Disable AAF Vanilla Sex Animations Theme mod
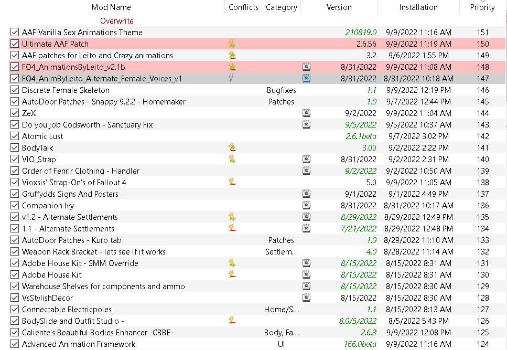Image resolution: width=507 pixels, height=350 pixels. click(x=15, y=32)
